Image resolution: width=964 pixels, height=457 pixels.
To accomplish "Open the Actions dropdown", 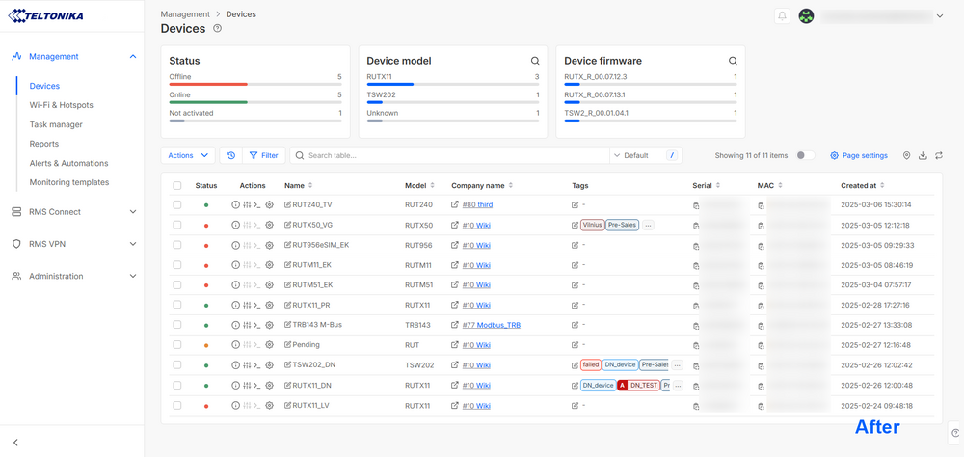I will pos(188,155).
